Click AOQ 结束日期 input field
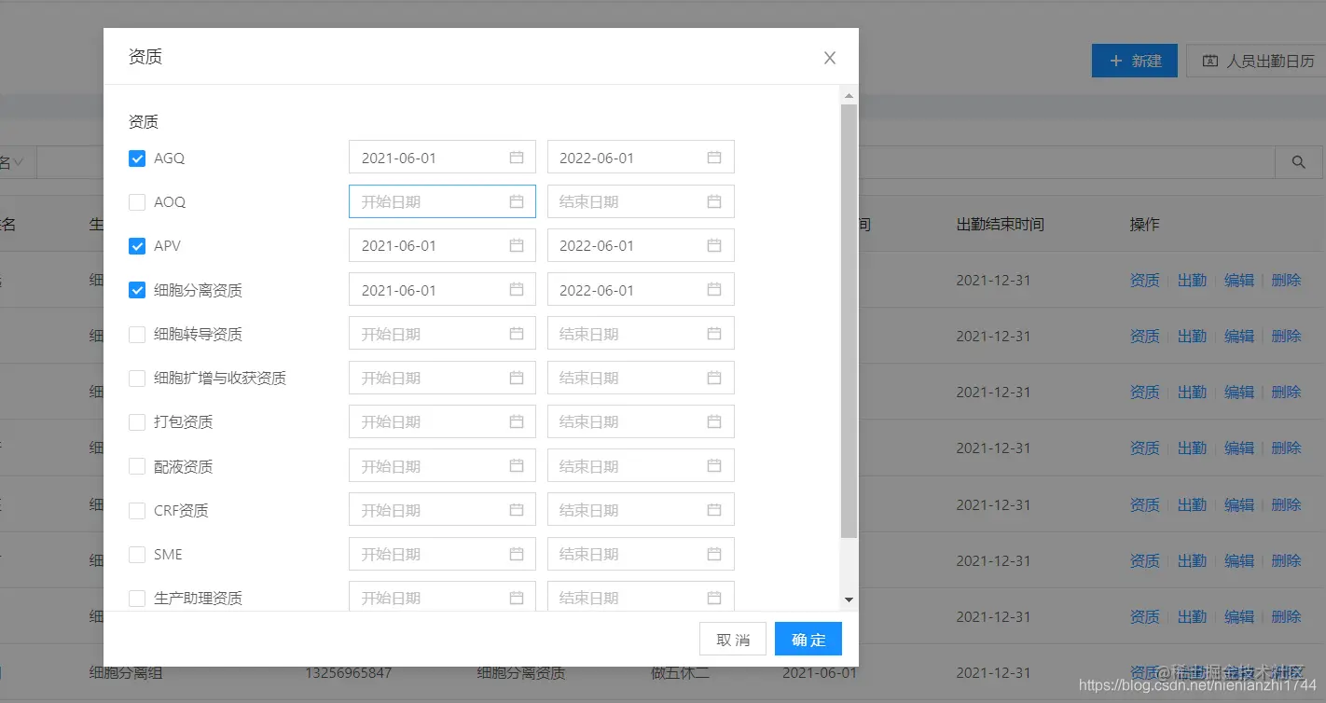1326x703 pixels. [x=641, y=201]
